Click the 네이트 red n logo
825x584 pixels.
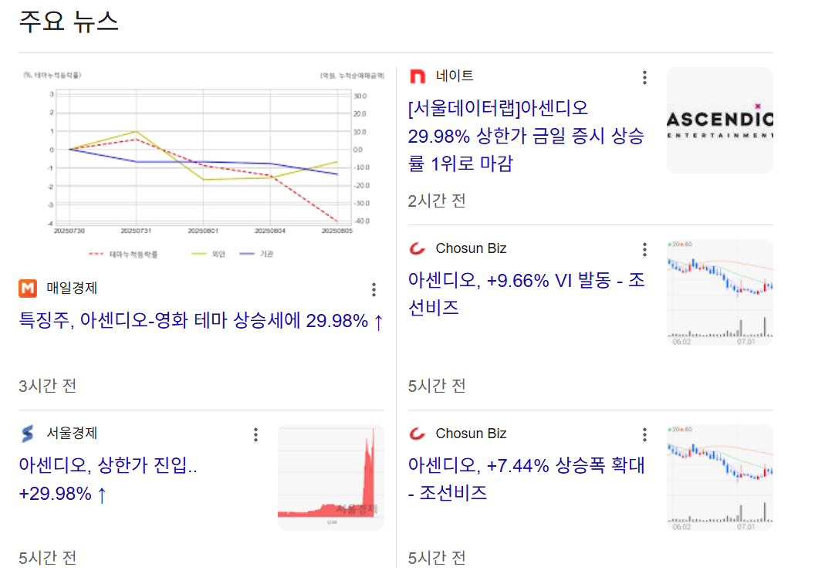[418, 77]
